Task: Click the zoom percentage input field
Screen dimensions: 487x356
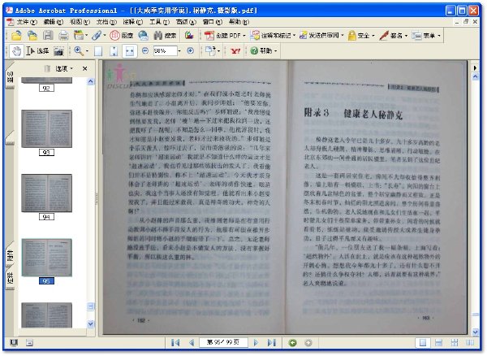Action: tap(166, 50)
